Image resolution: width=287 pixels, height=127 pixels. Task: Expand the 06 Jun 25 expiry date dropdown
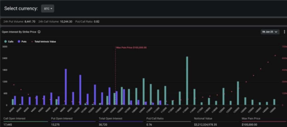tap(270, 32)
